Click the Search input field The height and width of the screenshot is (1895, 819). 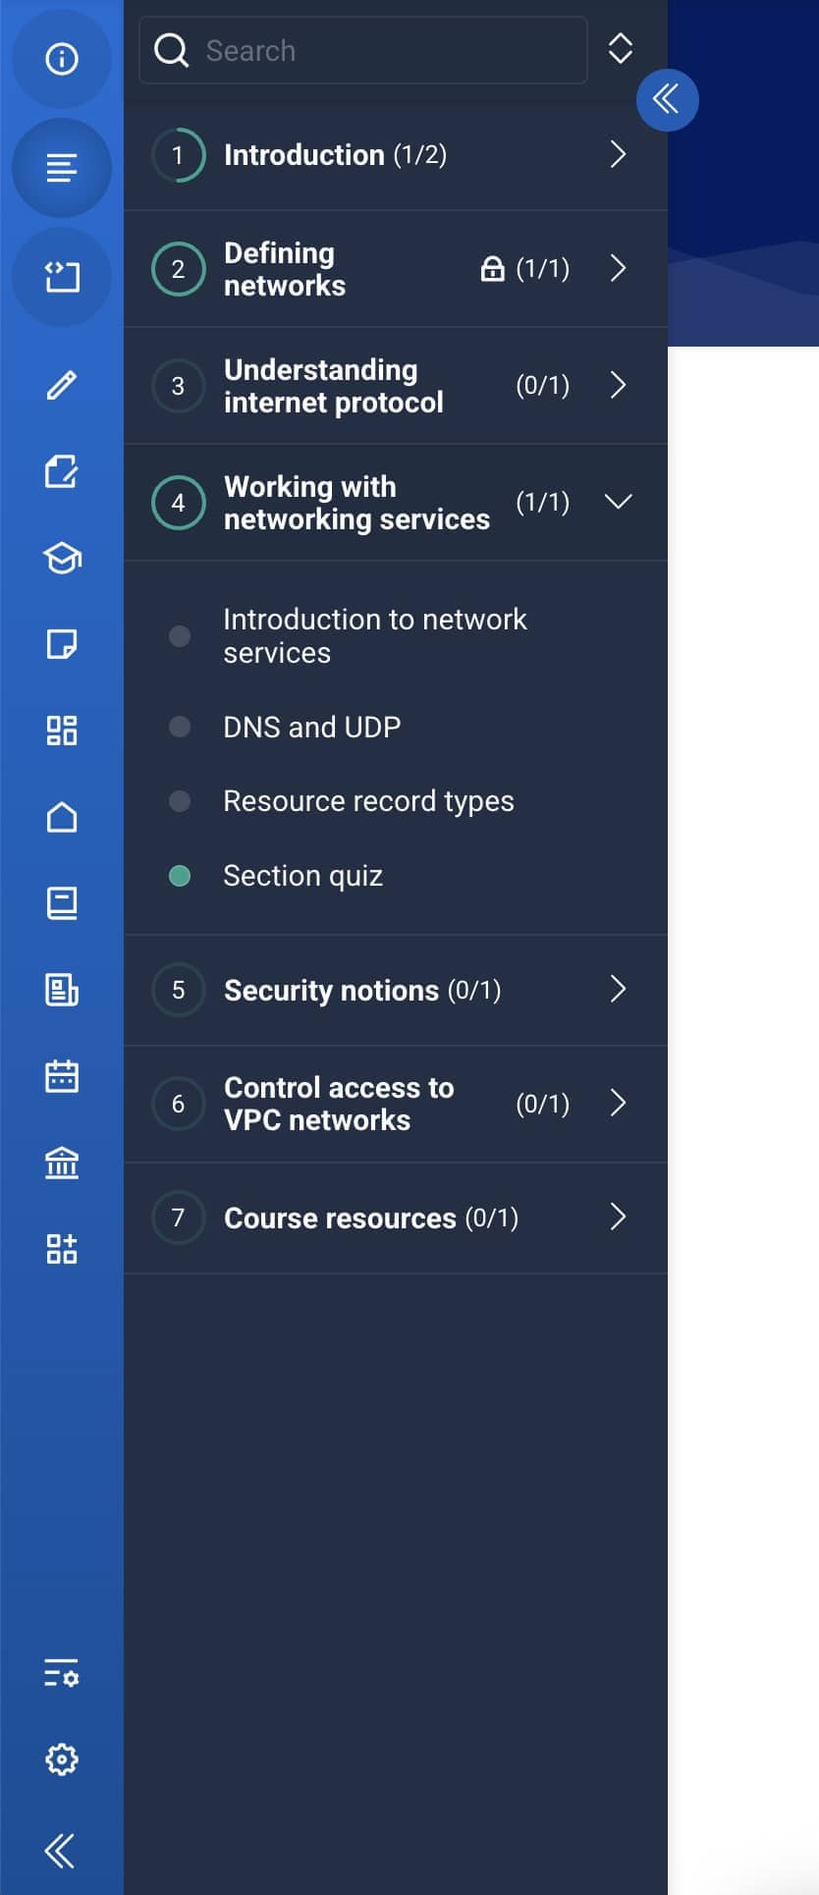(363, 50)
